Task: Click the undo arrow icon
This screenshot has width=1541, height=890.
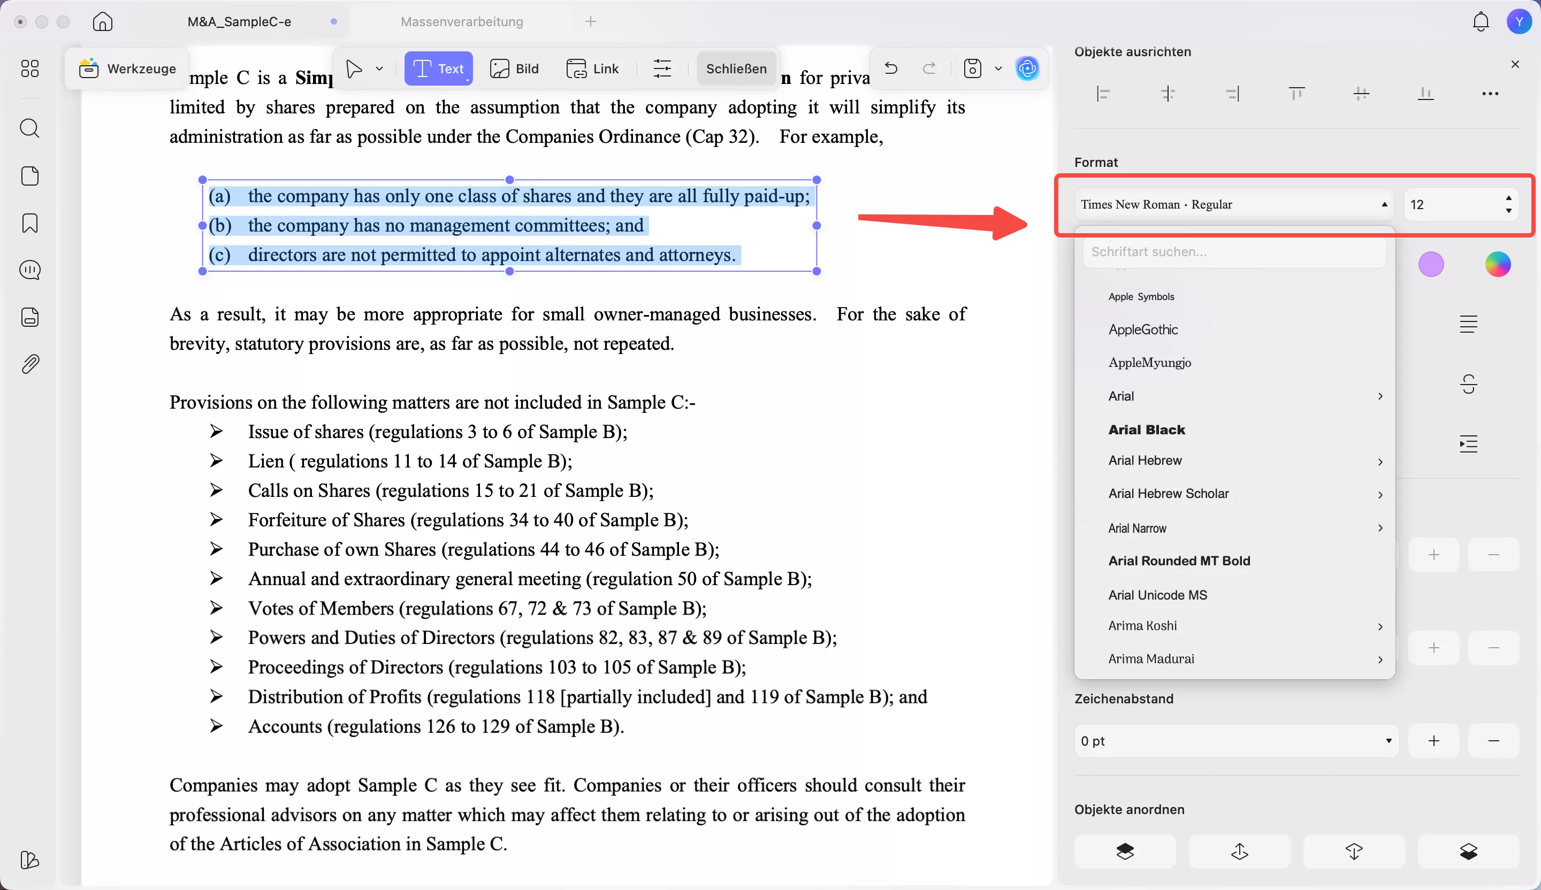Action: coord(891,68)
